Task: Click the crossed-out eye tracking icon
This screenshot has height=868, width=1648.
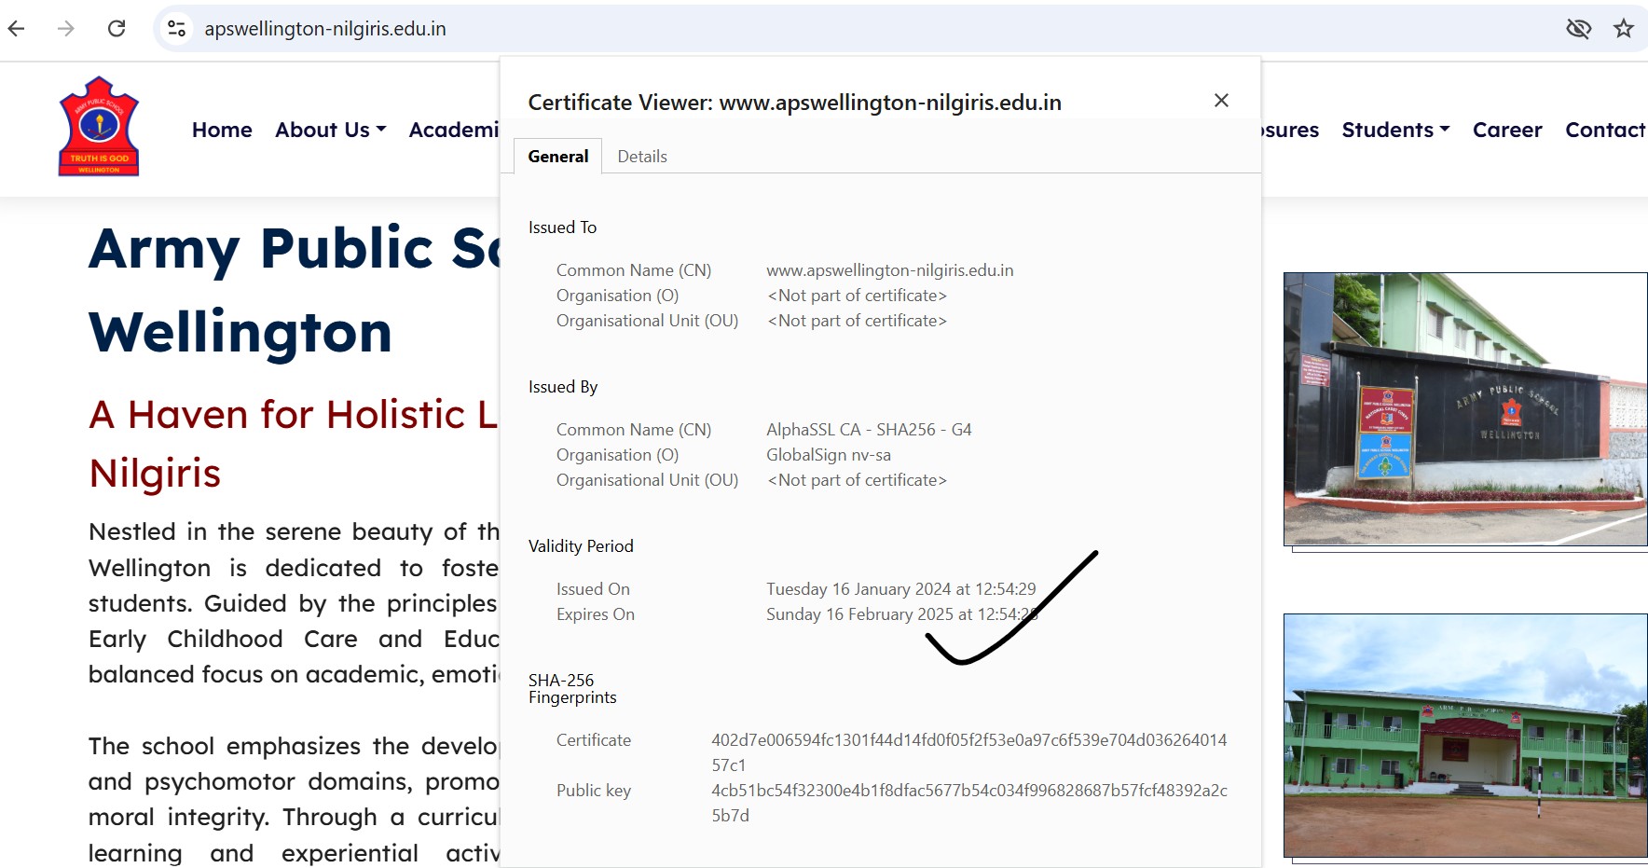Action: coord(1578,29)
